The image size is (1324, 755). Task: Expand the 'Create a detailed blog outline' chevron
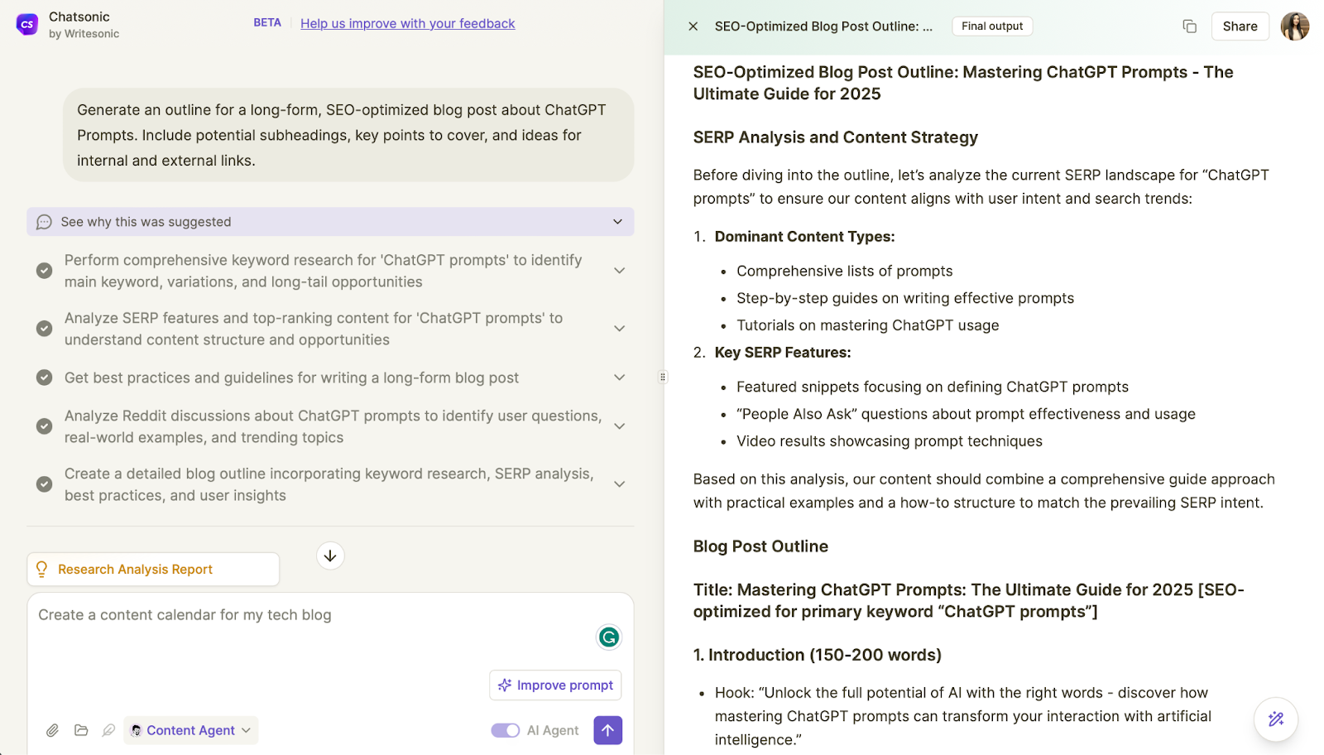tap(619, 484)
